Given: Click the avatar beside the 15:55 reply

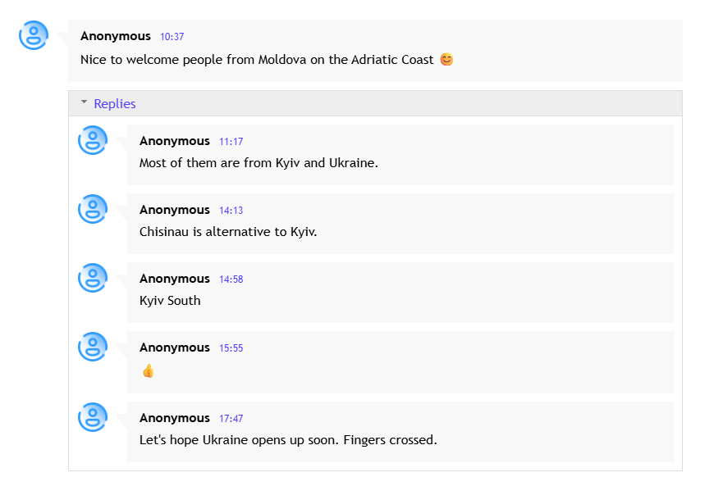Looking at the screenshot, I should pyautogui.click(x=93, y=347).
